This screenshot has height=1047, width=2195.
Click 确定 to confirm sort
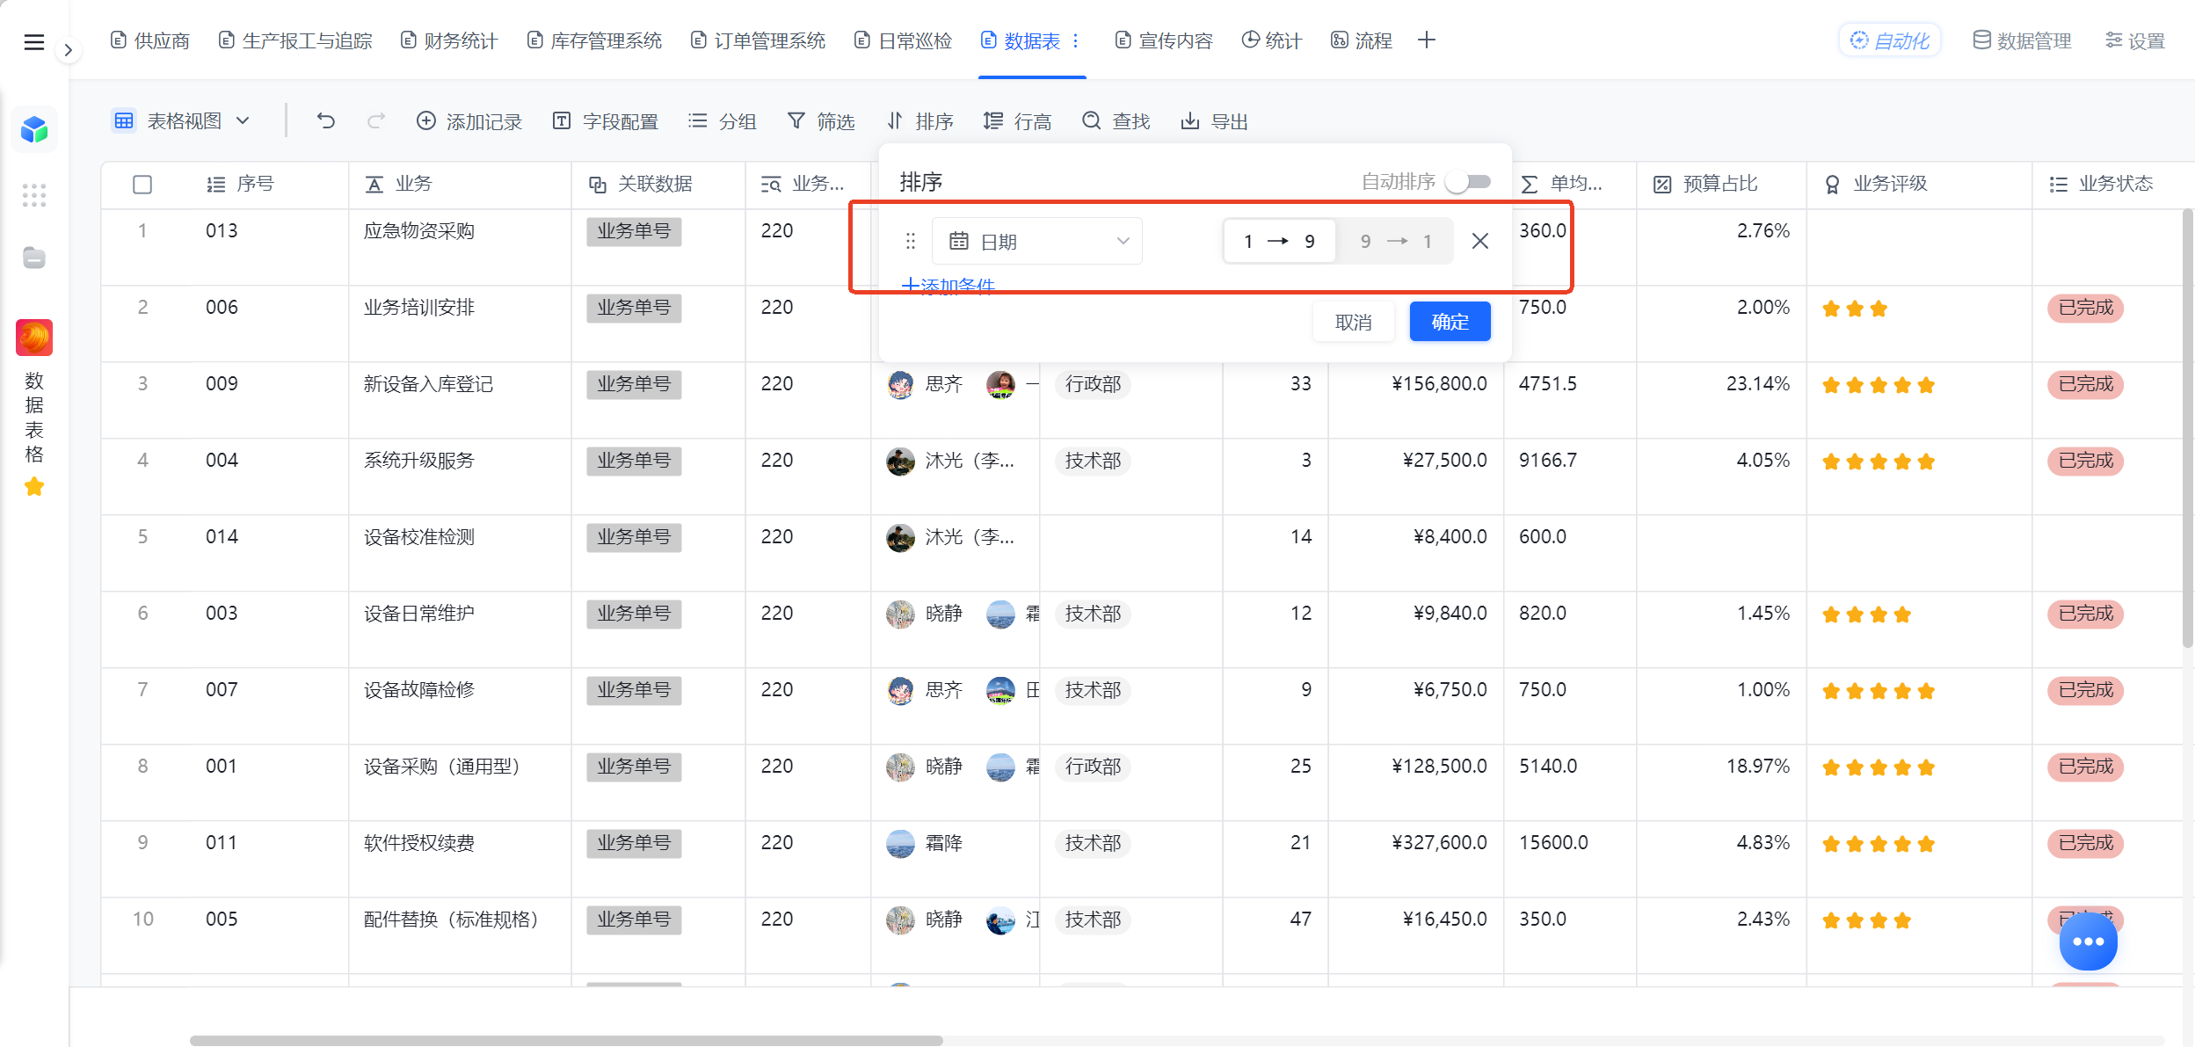(1450, 322)
